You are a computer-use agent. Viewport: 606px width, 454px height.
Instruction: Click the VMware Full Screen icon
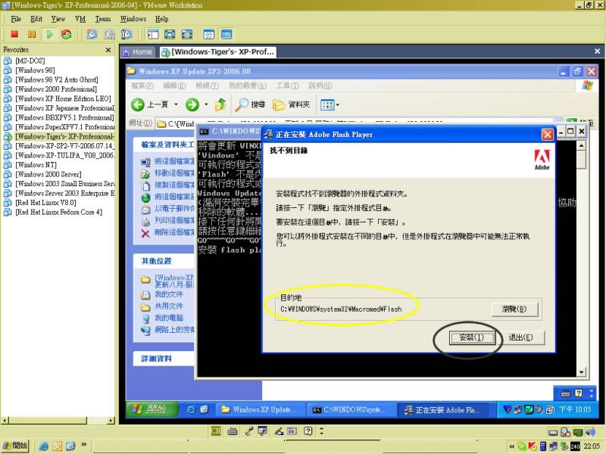coord(170,34)
